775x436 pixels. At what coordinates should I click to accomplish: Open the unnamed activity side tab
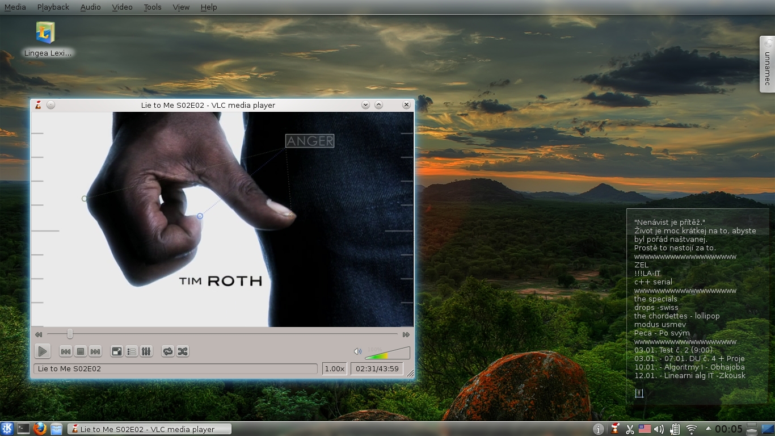767,64
